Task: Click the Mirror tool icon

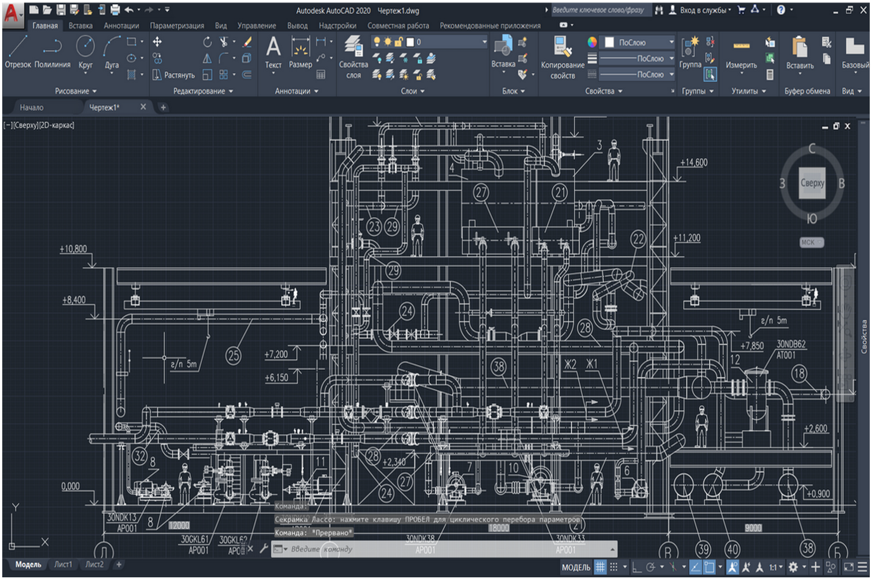Action: point(207,58)
